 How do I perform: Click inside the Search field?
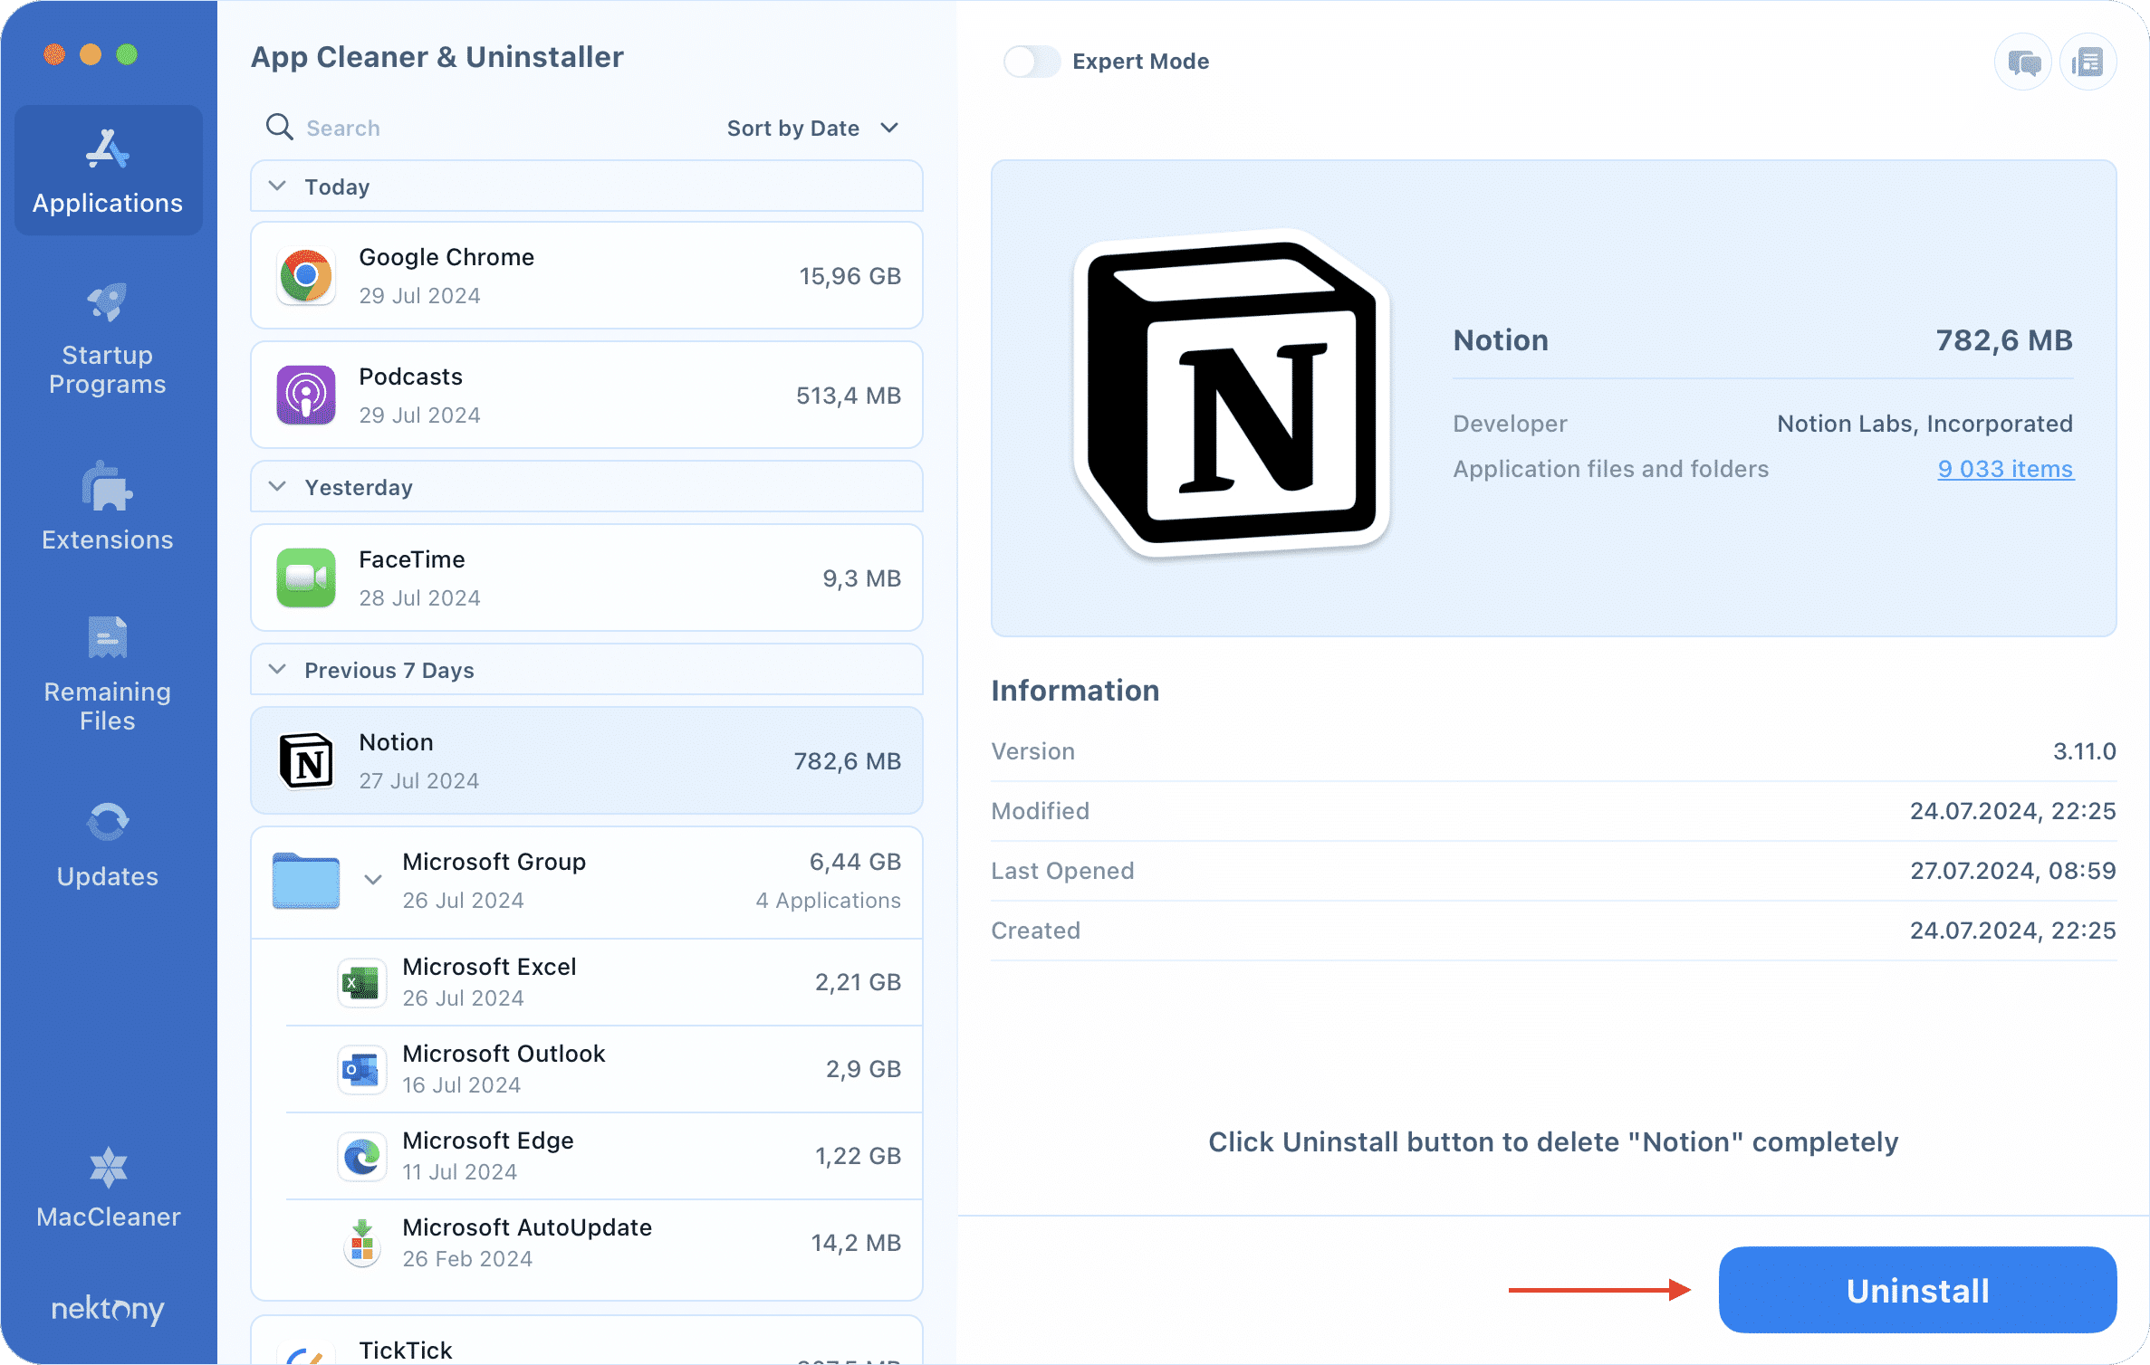point(362,128)
